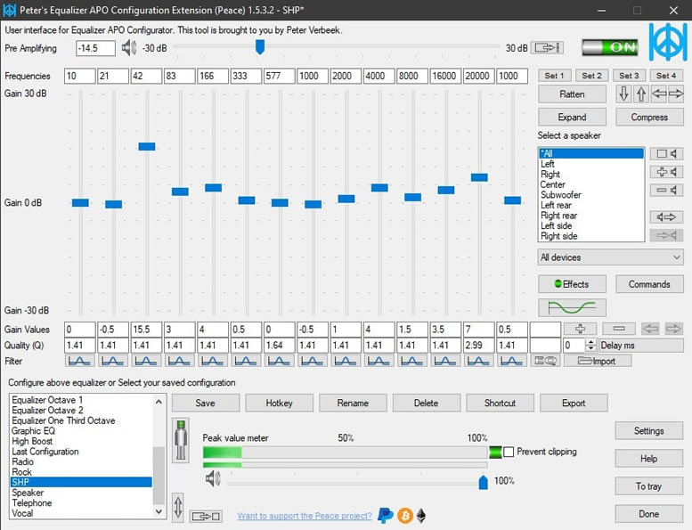Image resolution: width=692 pixels, height=530 pixels.
Task: Select the Telephone configuration
Action: (x=81, y=502)
